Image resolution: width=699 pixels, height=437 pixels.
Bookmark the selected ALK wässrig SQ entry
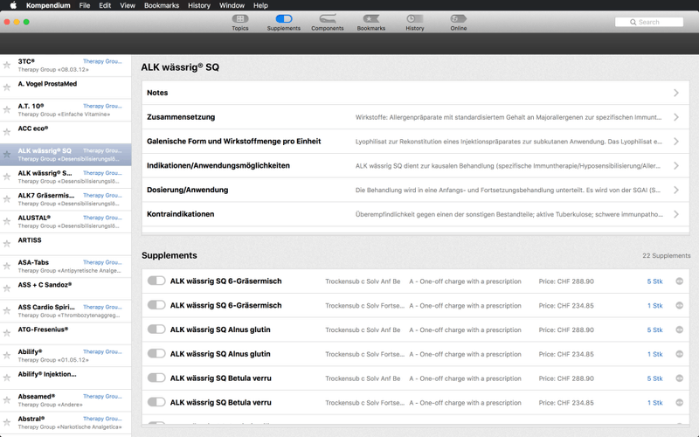tap(7, 155)
